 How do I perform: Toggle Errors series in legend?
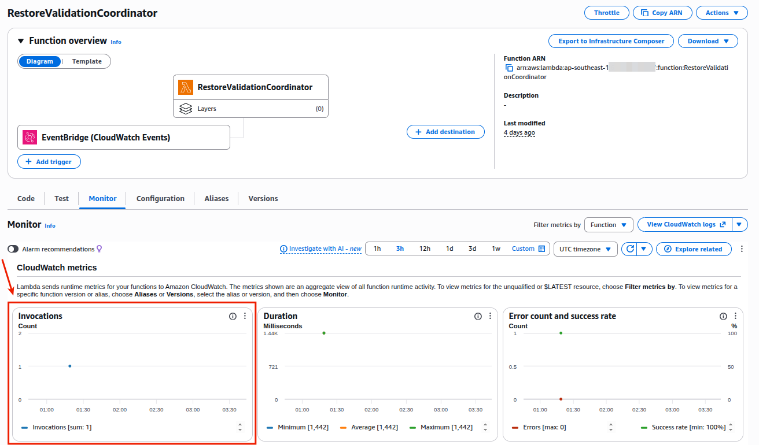point(539,427)
